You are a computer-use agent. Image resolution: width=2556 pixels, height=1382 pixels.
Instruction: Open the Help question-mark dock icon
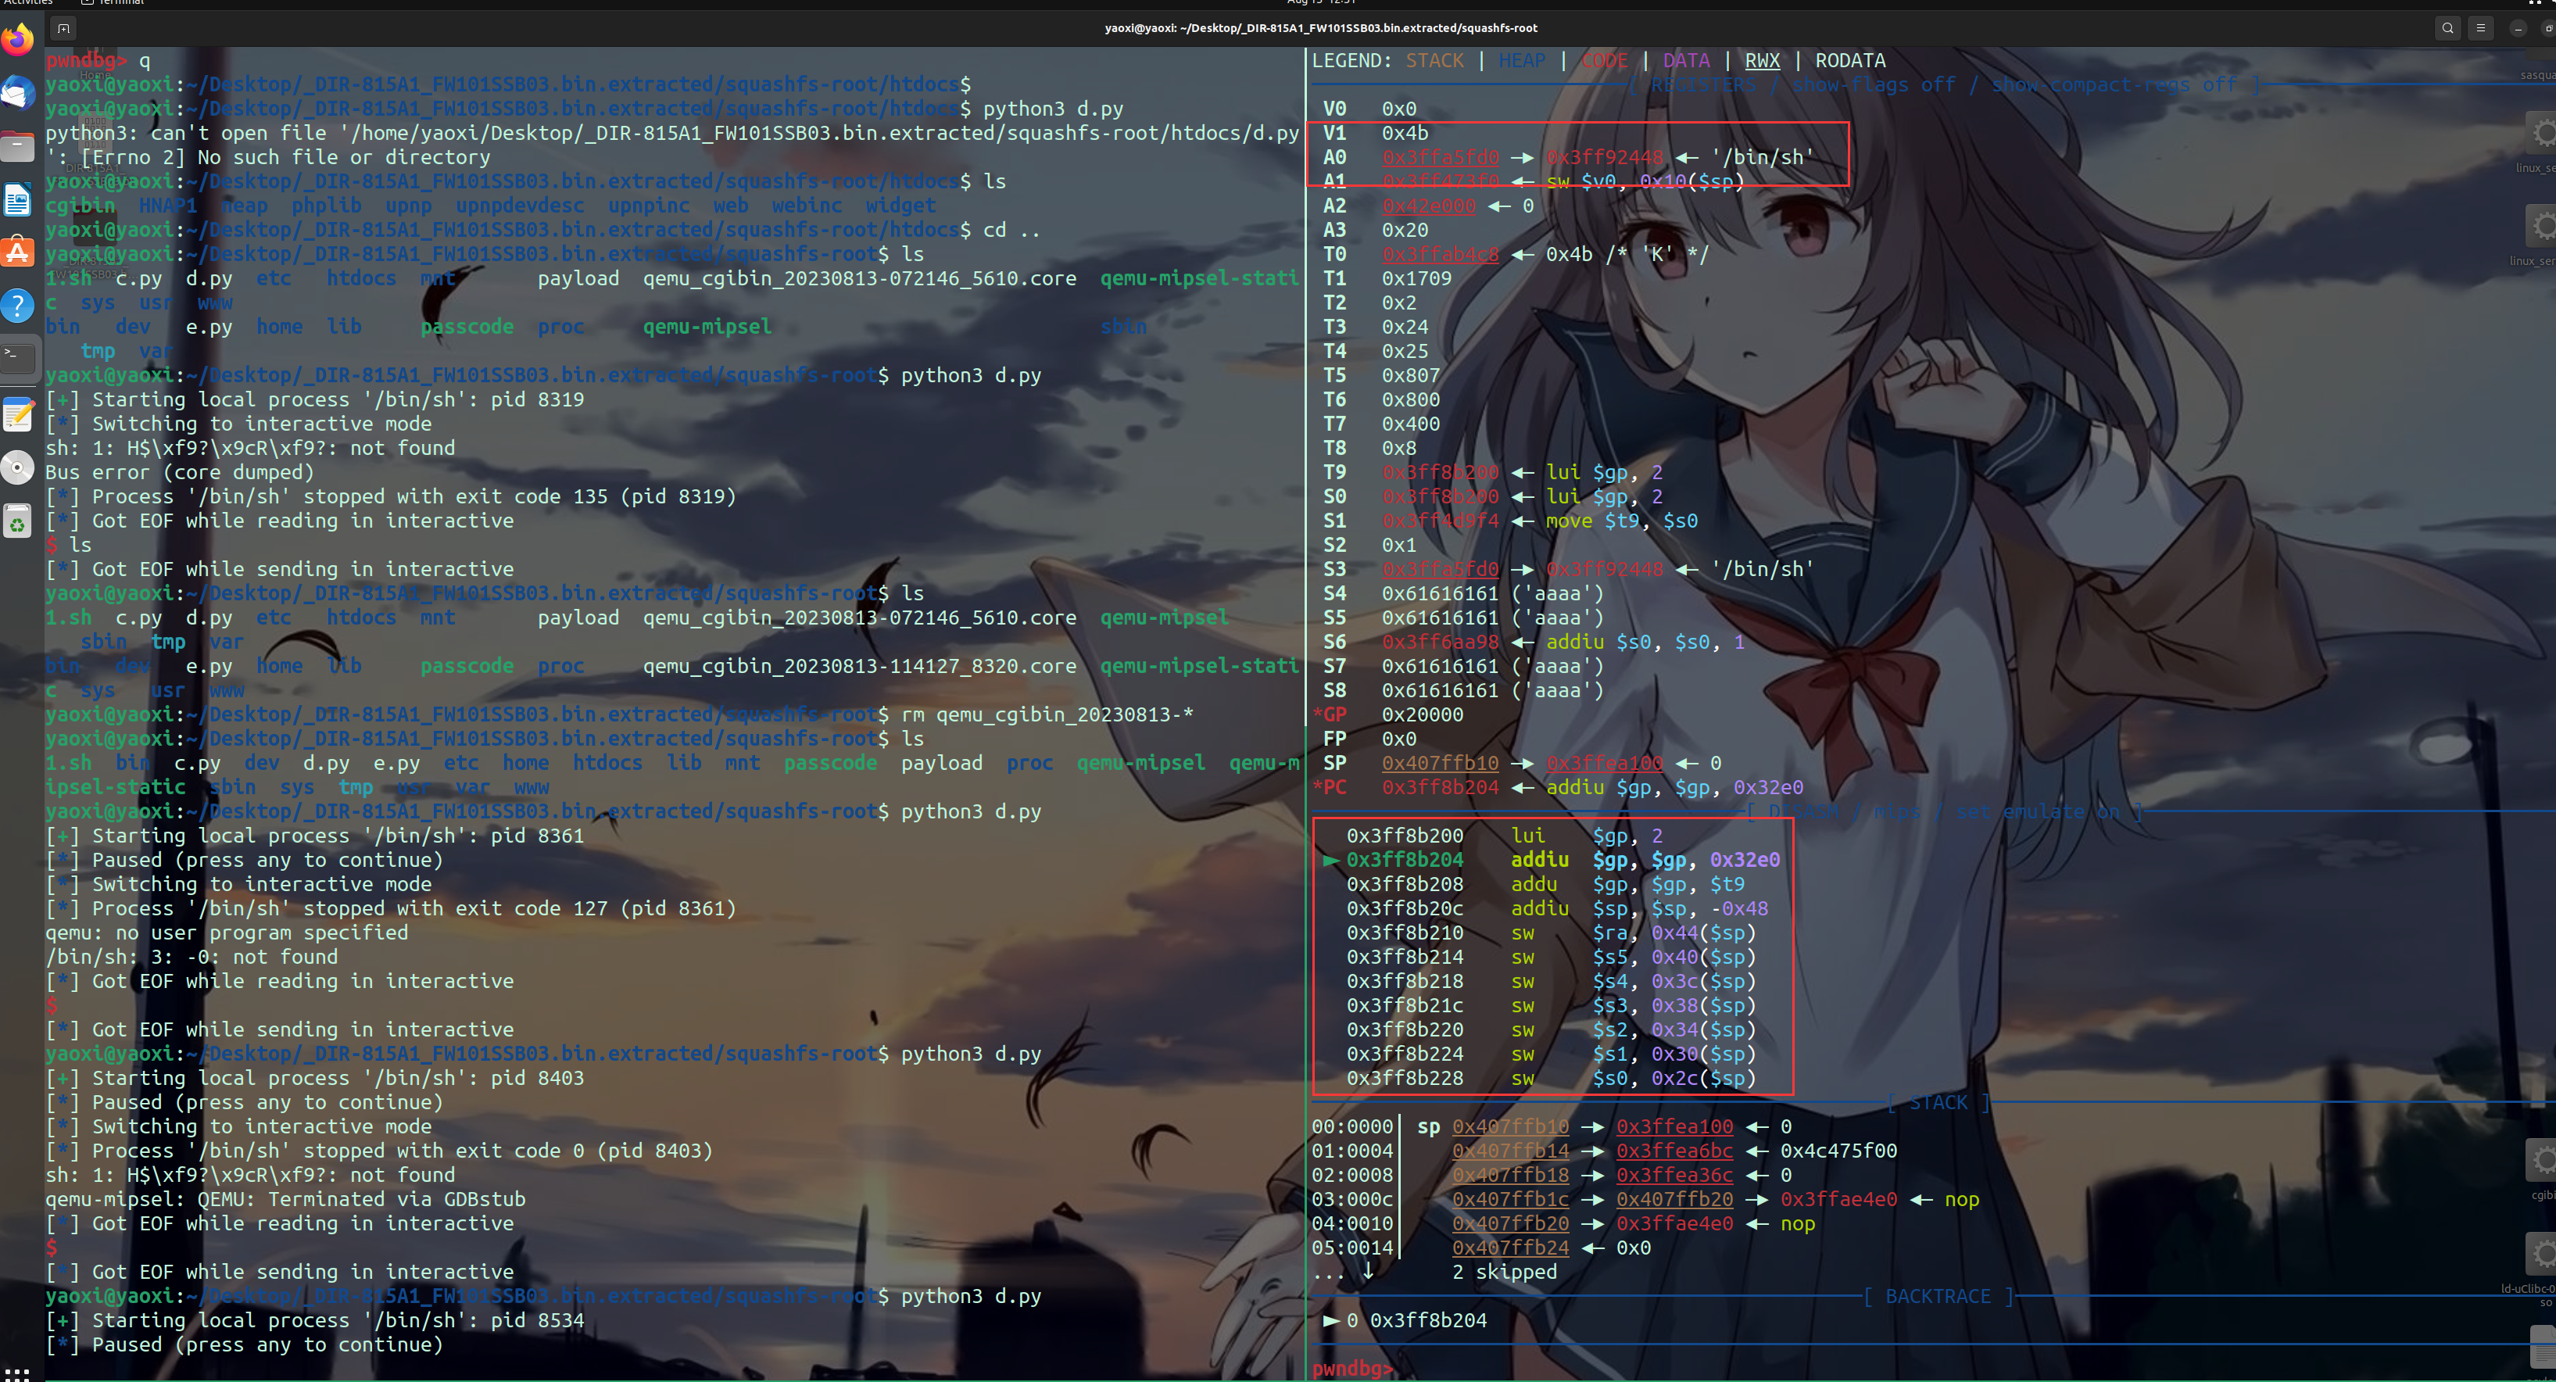pyautogui.click(x=18, y=306)
